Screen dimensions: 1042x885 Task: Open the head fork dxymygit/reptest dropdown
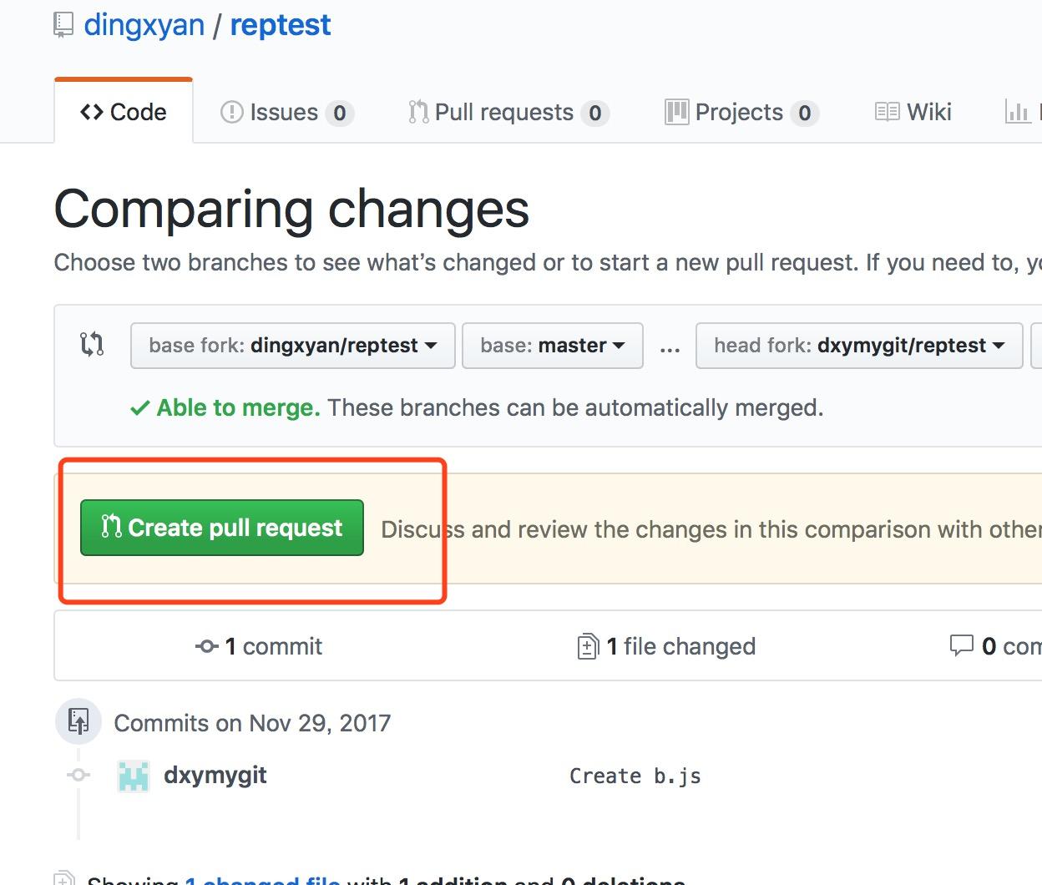pos(858,345)
